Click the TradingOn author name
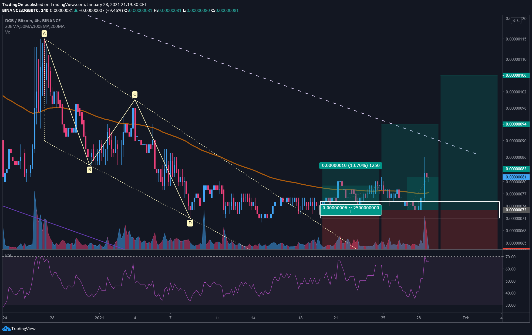Image resolution: width=532 pixels, height=335 pixels. pyautogui.click(x=13, y=5)
